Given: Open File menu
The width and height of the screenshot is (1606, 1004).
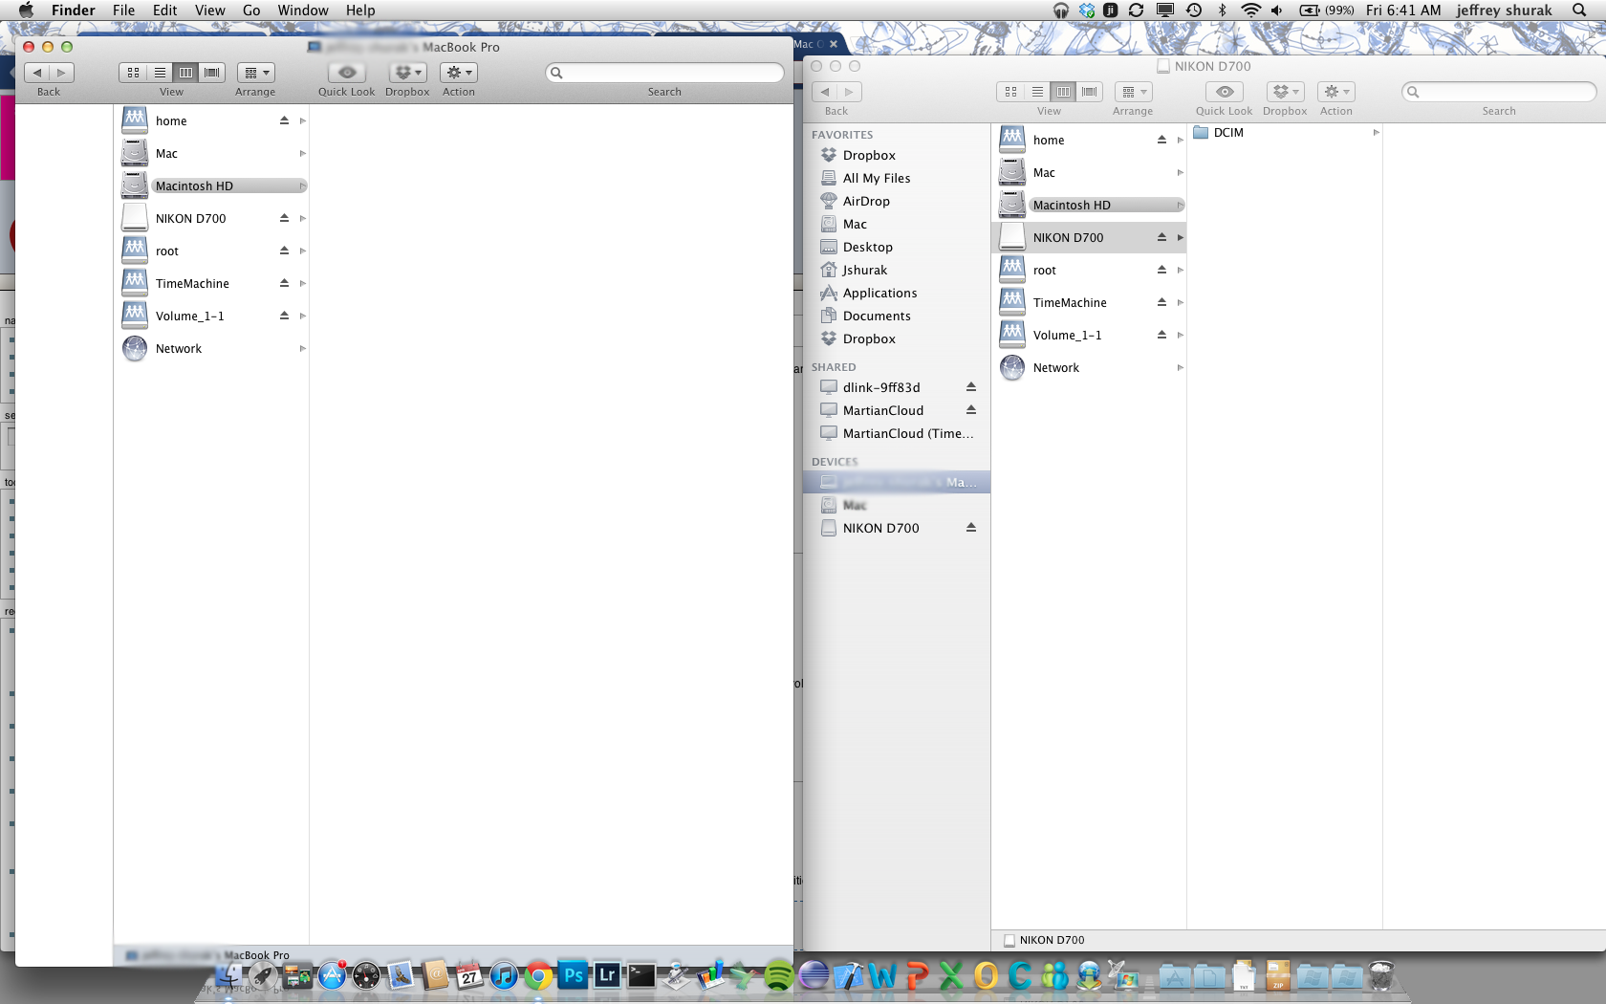Looking at the screenshot, I should click(x=123, y=11).
